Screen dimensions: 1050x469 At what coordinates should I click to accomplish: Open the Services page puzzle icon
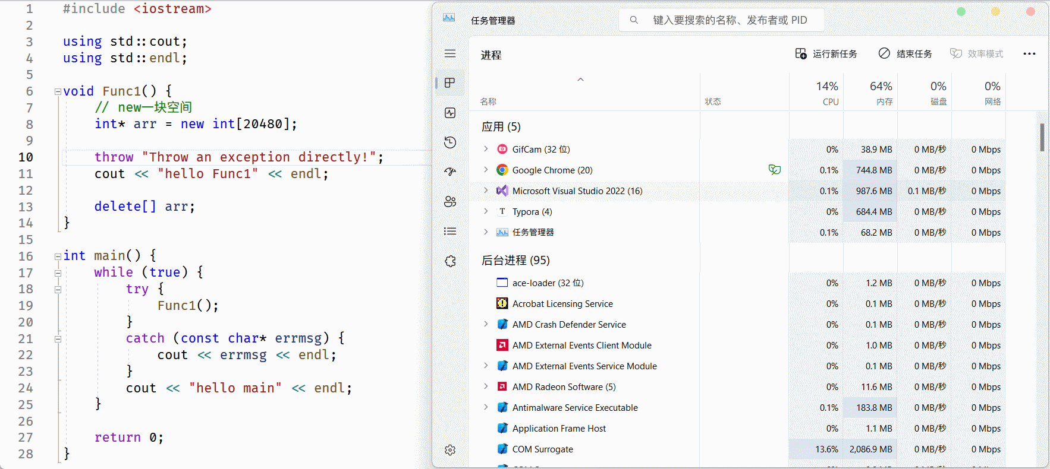[x=450, y=261]
